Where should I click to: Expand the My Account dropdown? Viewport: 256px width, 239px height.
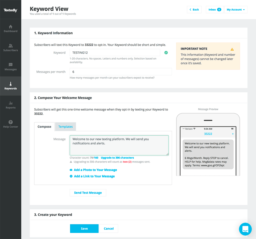click(x=236, y=10)
